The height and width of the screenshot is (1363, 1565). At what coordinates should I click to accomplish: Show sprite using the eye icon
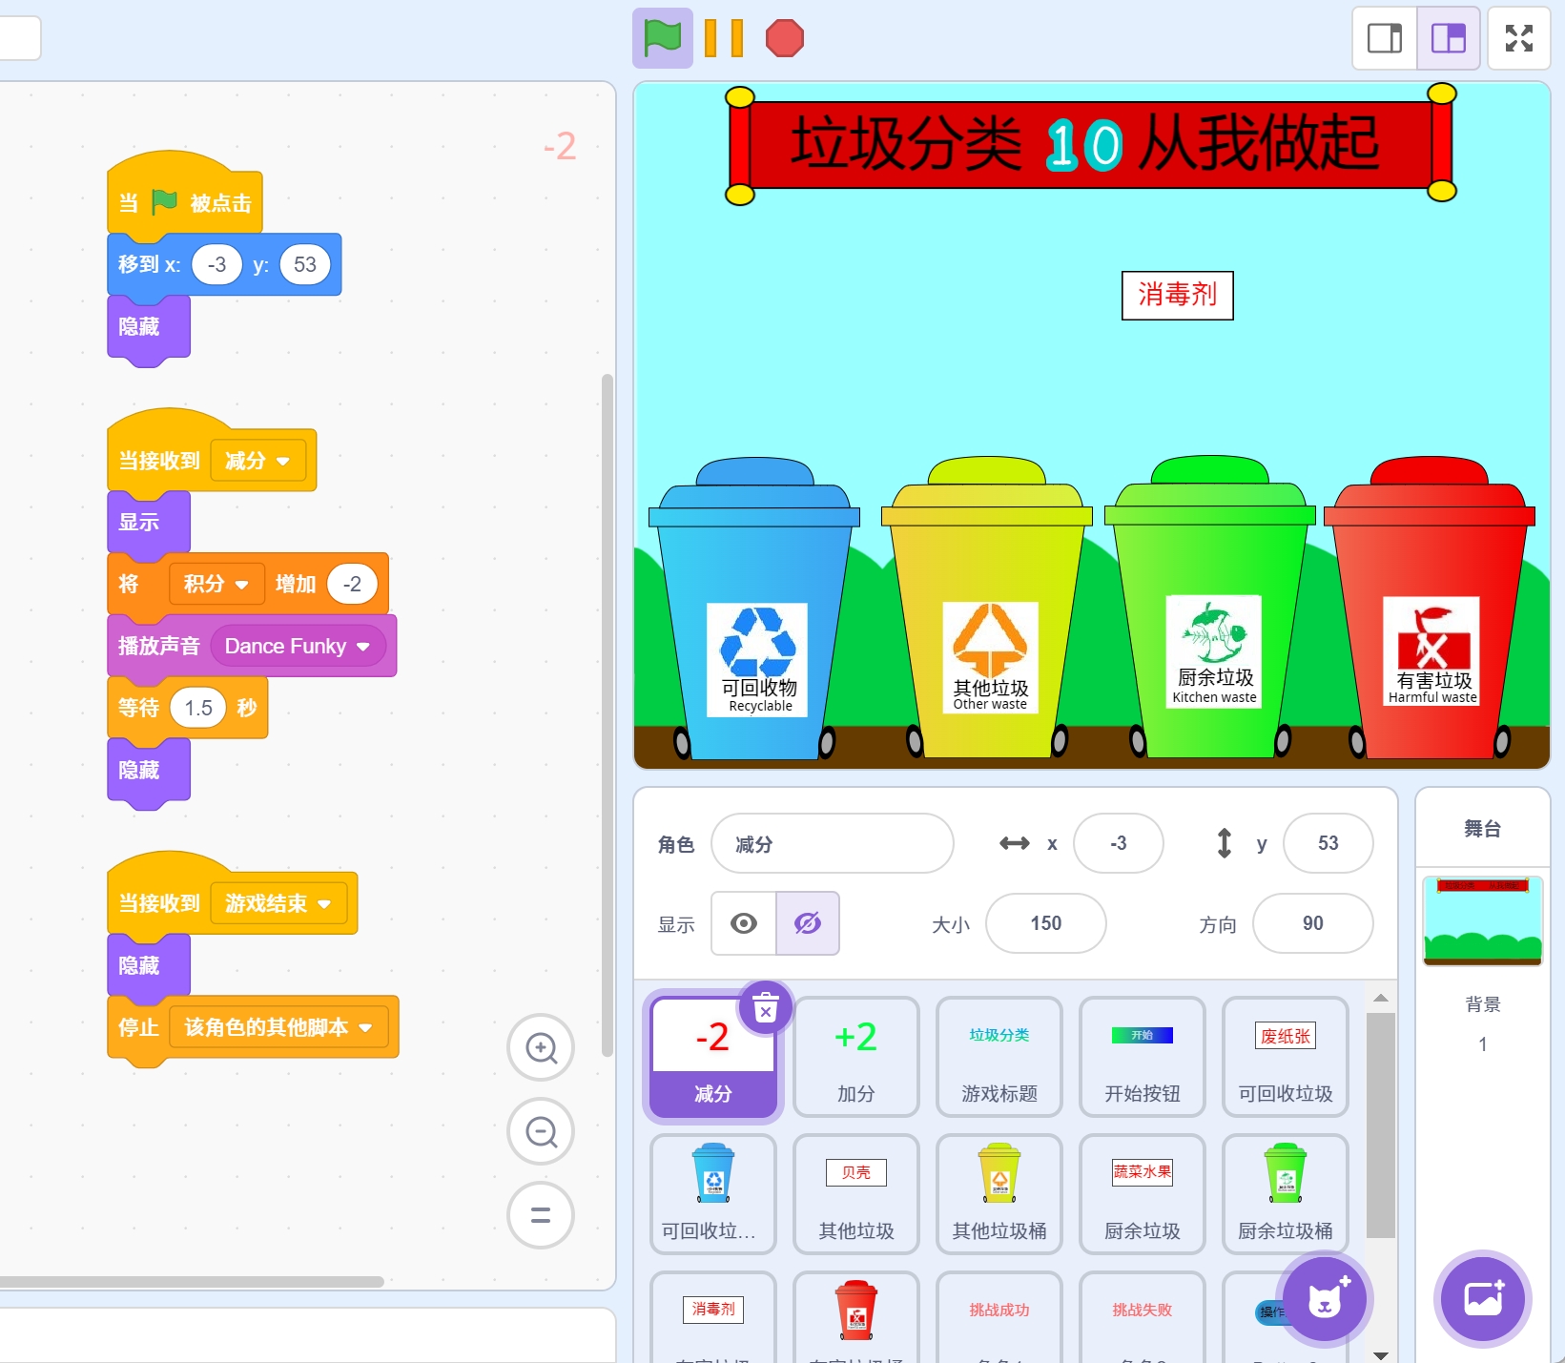coord(744,923)
